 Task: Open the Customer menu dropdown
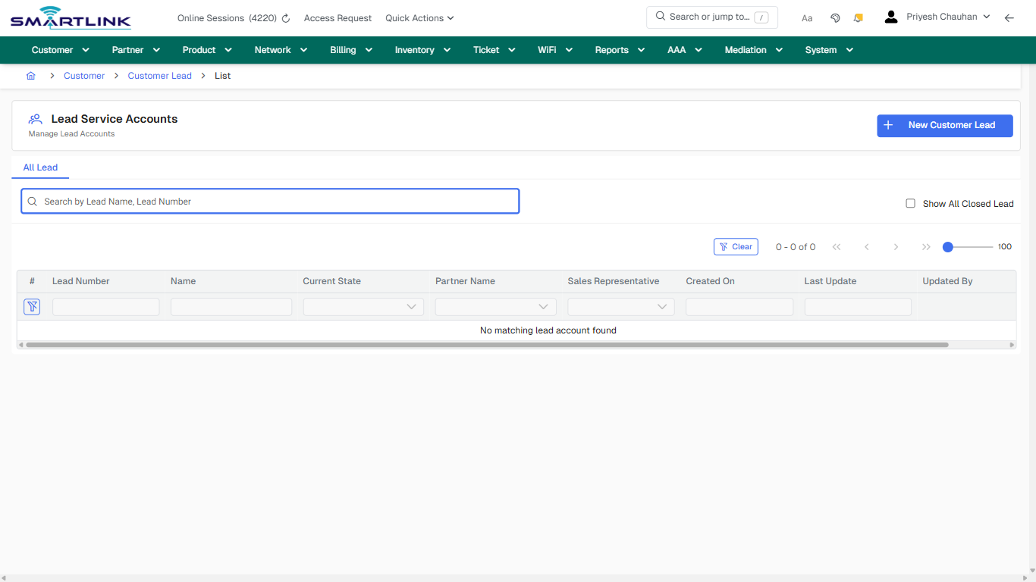(x=59, y=49)
